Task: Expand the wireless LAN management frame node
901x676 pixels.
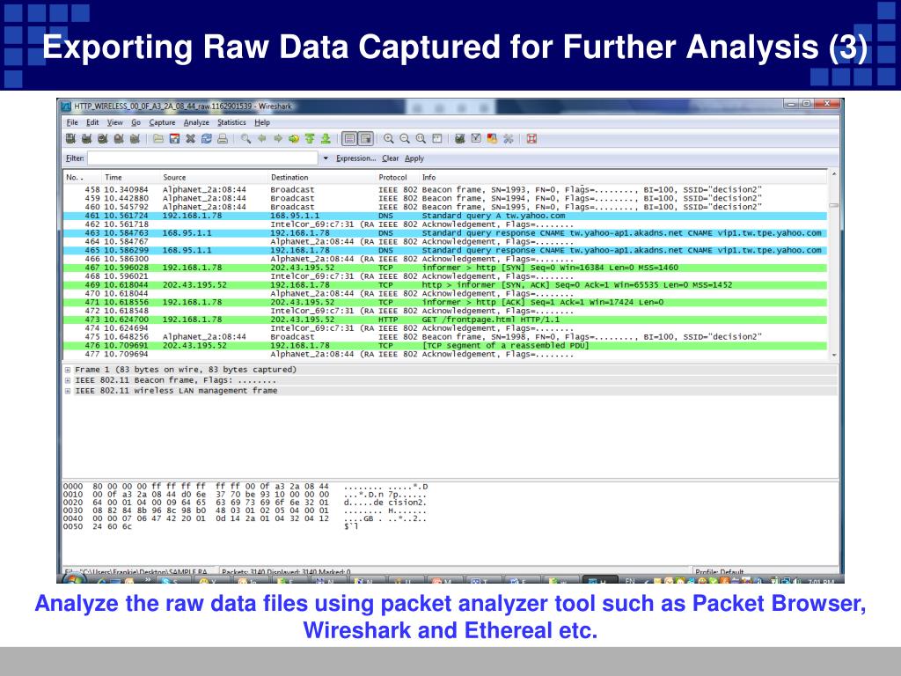Action: [68, 391]
